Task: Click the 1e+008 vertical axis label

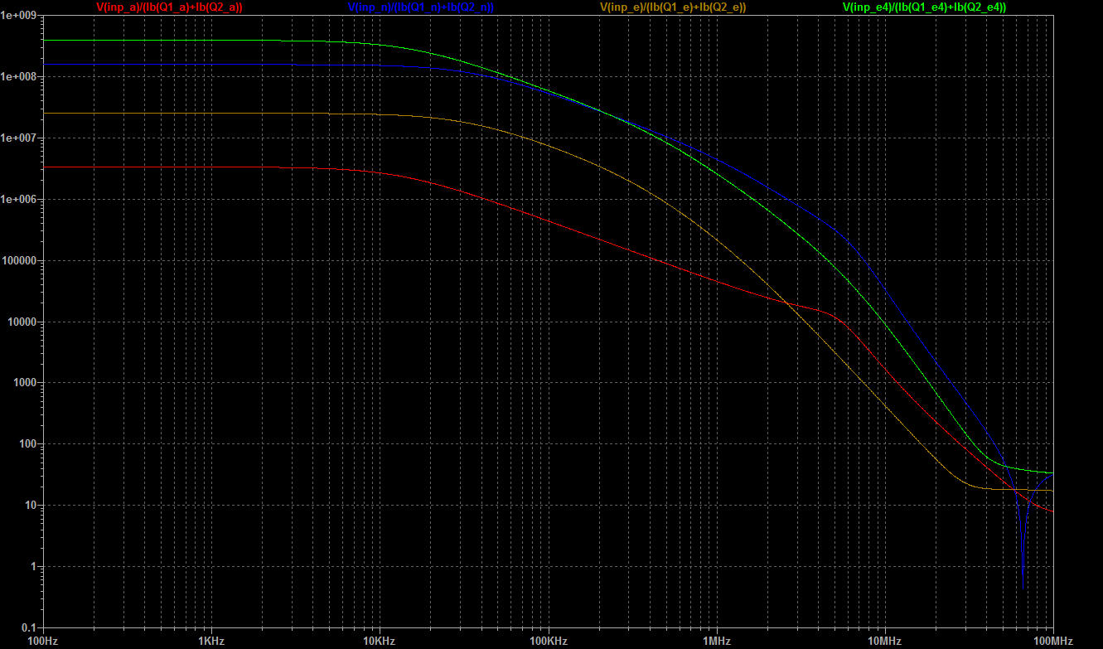Action: [x=20, y=77]
